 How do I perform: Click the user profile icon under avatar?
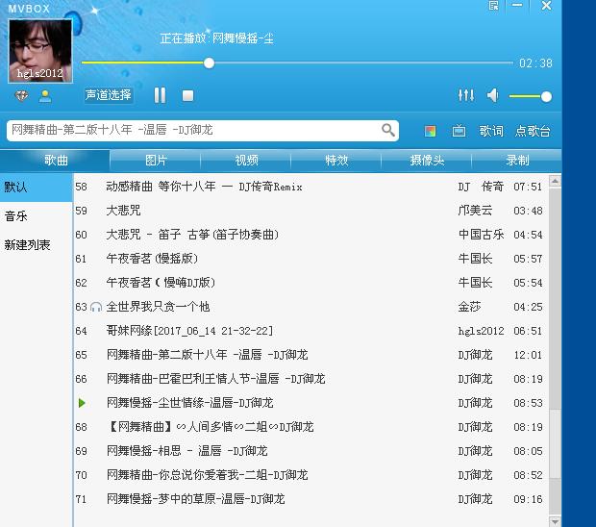(x=44, y=96)
